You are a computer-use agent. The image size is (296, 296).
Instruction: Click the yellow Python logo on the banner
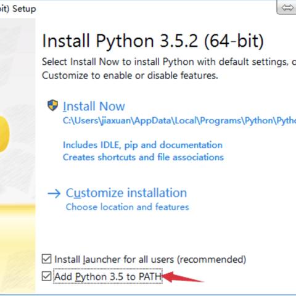pos(4,134)
